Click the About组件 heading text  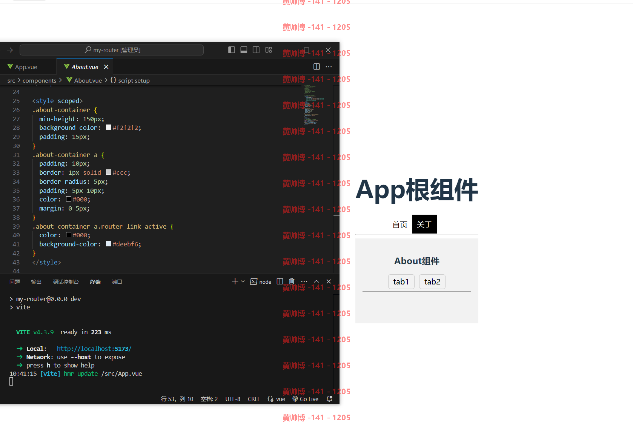pos(417,261)
